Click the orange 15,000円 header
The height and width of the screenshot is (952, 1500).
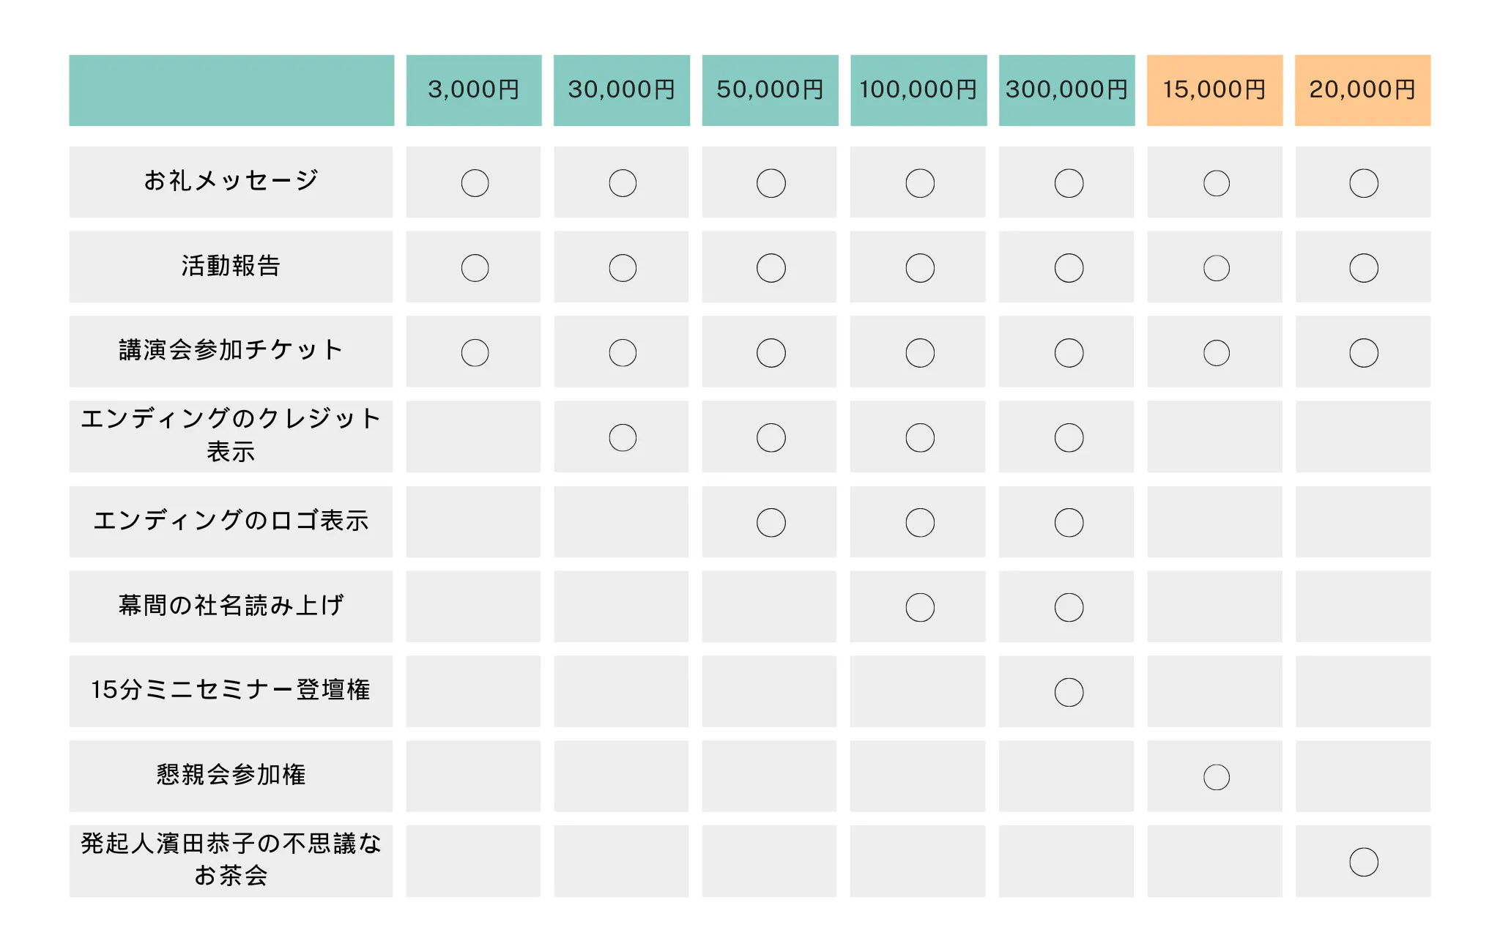(1214, 90)
